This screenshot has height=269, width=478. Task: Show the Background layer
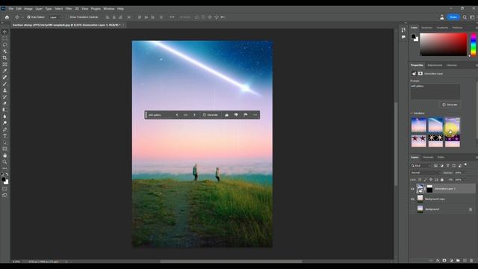[412, 209]
